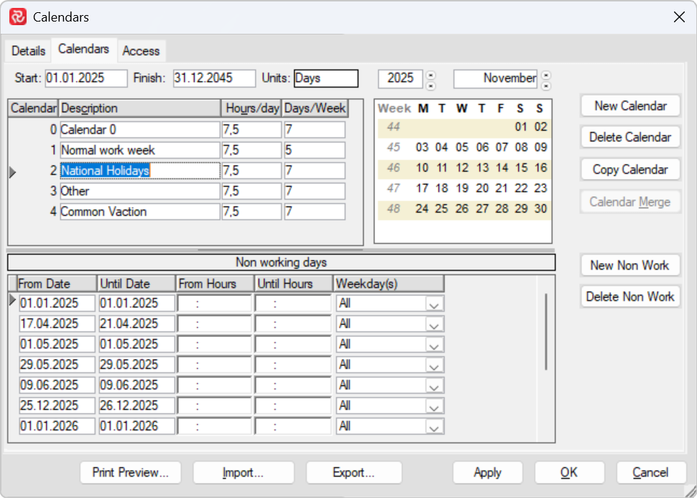
Task: Click the New Calendar button
Action: 629,106
